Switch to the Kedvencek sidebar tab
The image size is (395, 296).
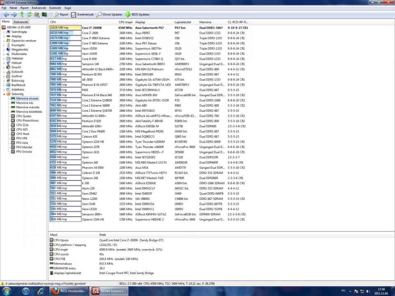pyautogui.click(x=21, y=22)
